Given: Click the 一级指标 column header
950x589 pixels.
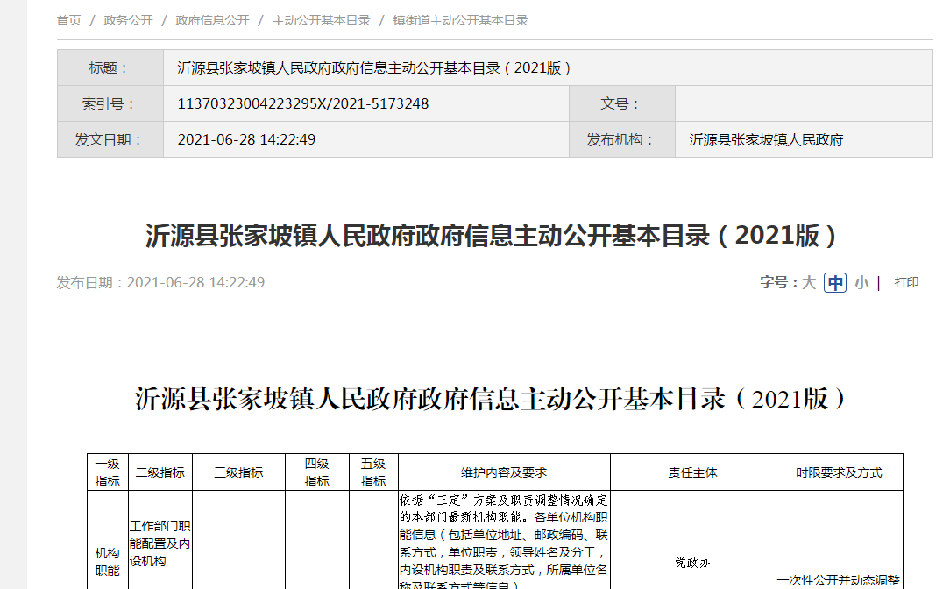Looking at the screenshot, I should click(x=107, y=472).
